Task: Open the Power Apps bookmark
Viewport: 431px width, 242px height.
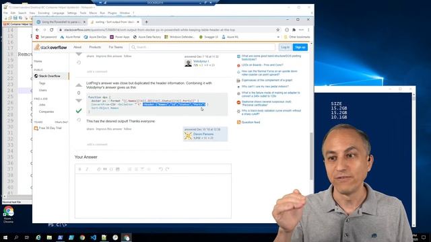Action: point(120,37)
